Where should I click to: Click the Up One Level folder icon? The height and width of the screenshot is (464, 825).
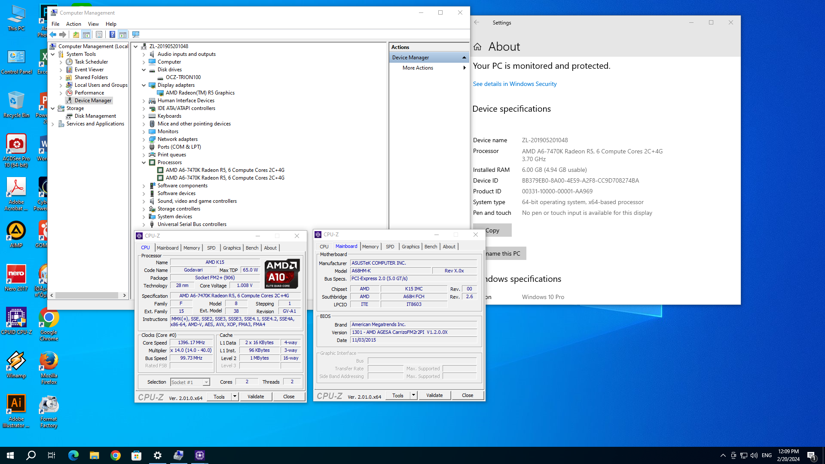point(76,34)
